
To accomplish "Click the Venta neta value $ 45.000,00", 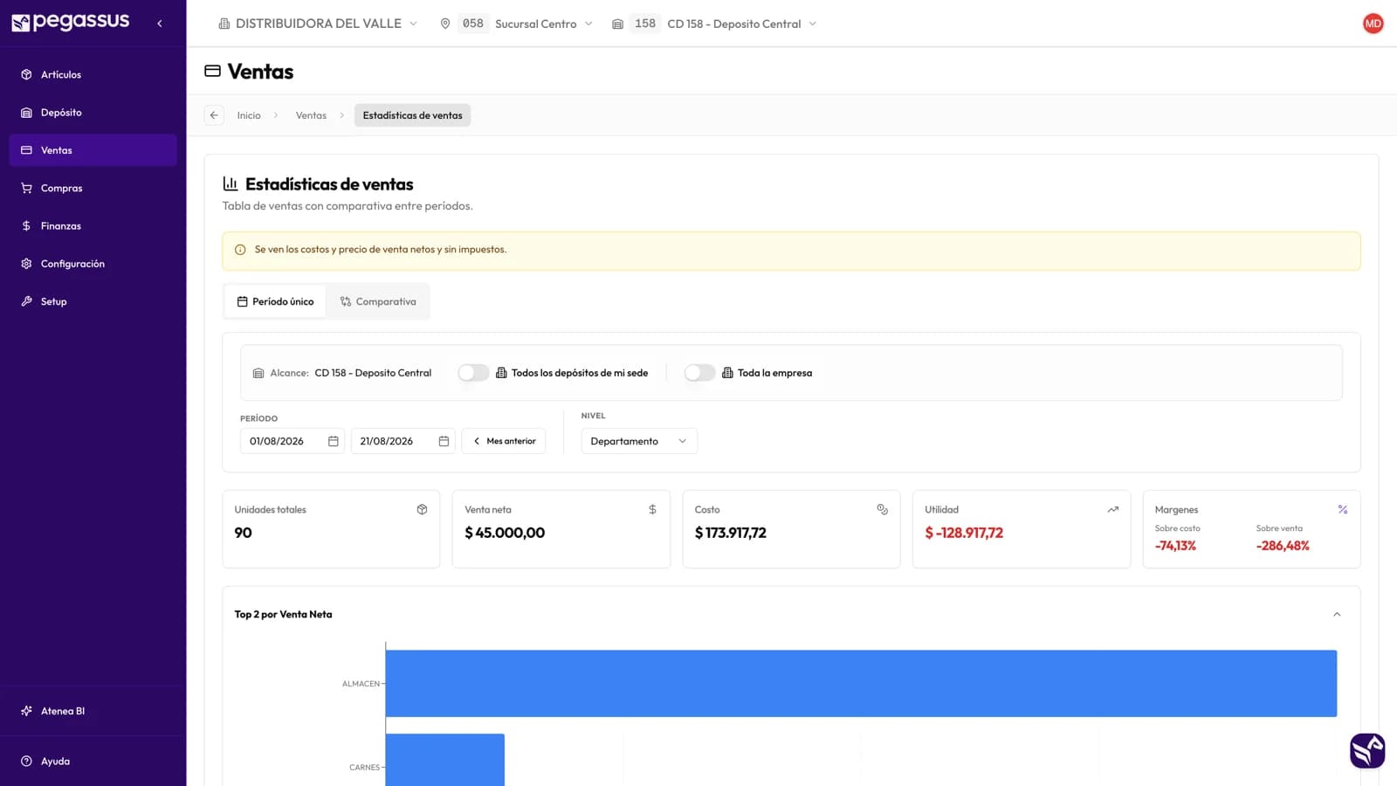I will 505,533.
